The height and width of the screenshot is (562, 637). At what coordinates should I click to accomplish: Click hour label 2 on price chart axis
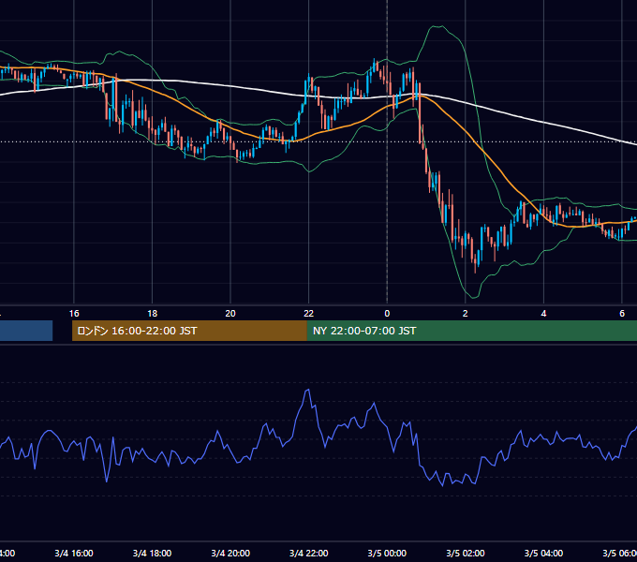tap(466, 314)
